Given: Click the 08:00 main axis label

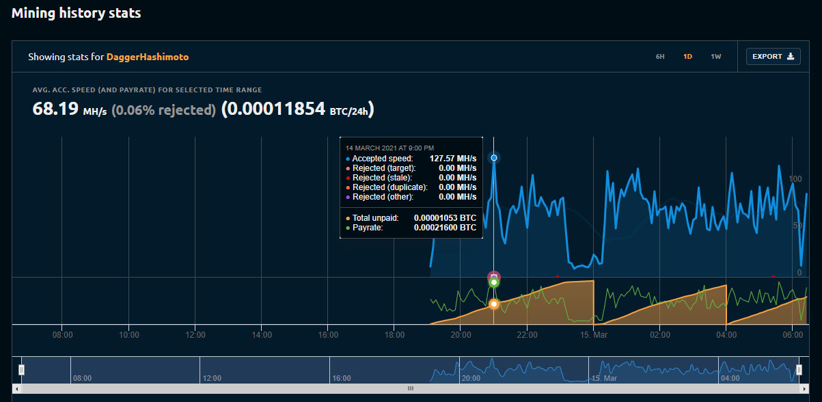Looking at the screenshot, I should click(62, 335).
